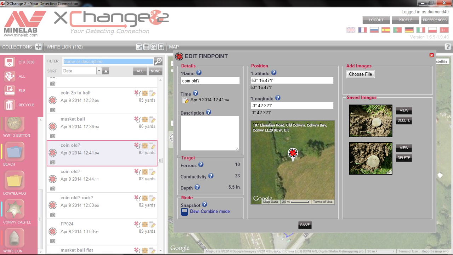Click the save collection disk icon in the toolbar
This screenshot has width=453, height=255.
pos(161,47)
